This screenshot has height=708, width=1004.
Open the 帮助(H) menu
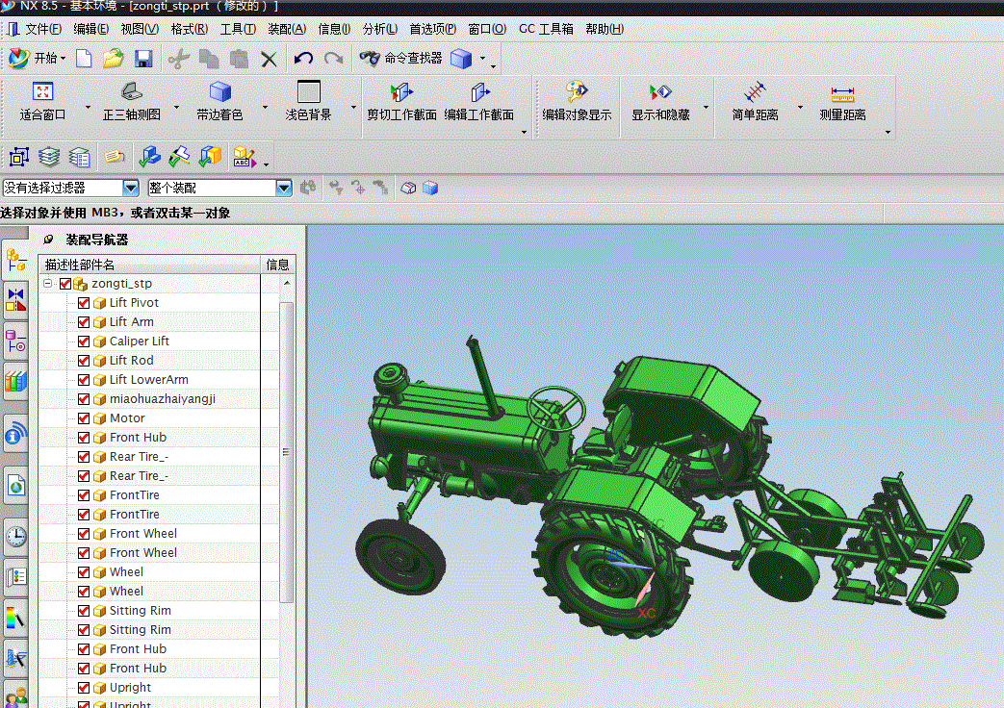point(605,30)
